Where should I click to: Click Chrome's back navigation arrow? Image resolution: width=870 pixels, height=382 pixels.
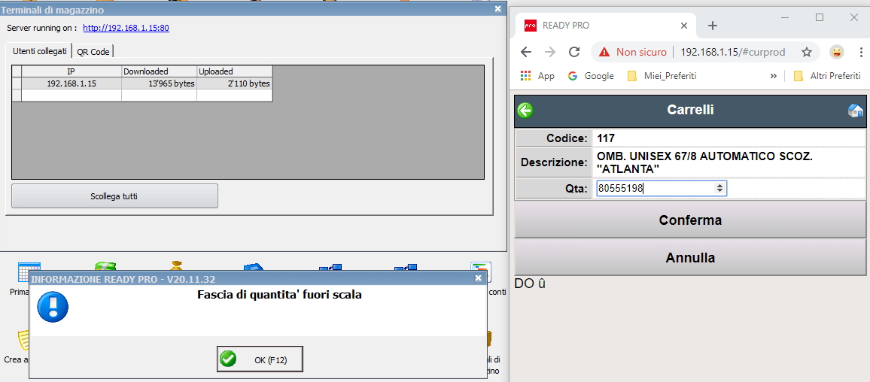pyautogui.click(x=526, y=52)
